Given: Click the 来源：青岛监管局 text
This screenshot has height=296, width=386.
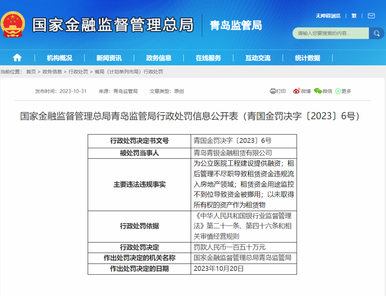Looking at the screenshot, I should [x=118, y=91].
